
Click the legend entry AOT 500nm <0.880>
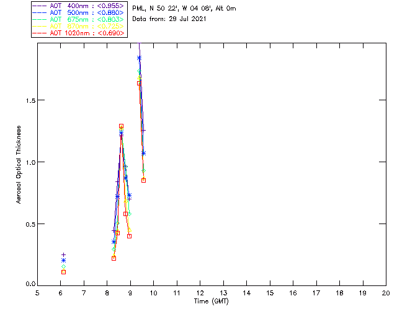(x=79, y=12)
